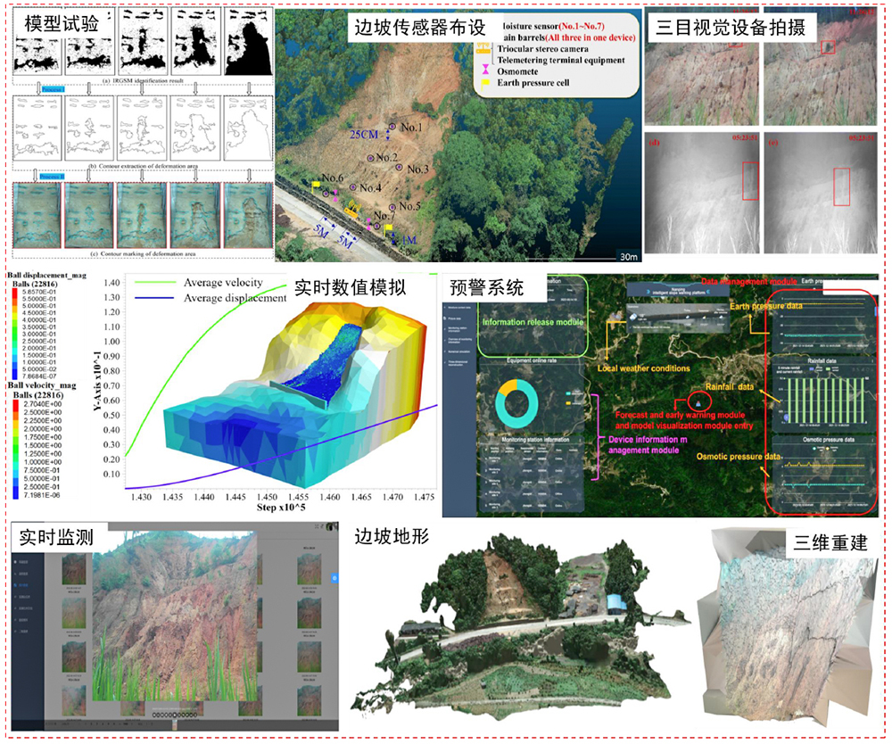Click the circle marker beside No.1
Viewport: 892px width, 744px height.
coord(392,127)
